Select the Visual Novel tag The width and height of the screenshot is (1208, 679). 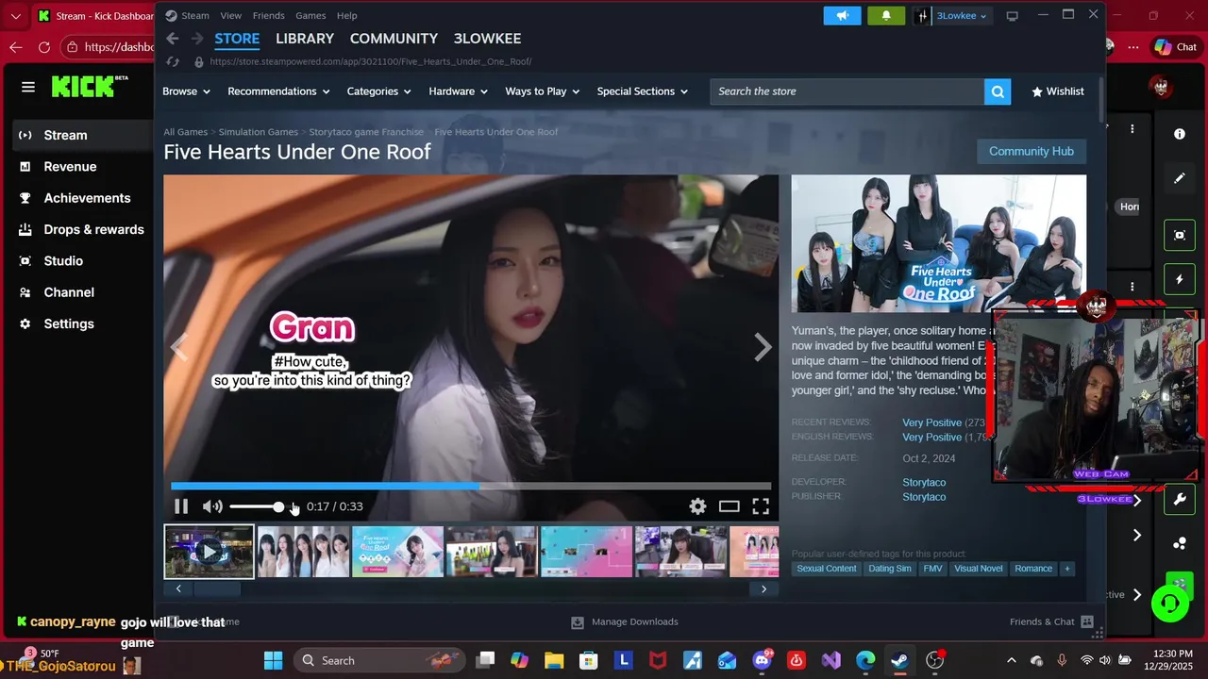coord(979,569)
